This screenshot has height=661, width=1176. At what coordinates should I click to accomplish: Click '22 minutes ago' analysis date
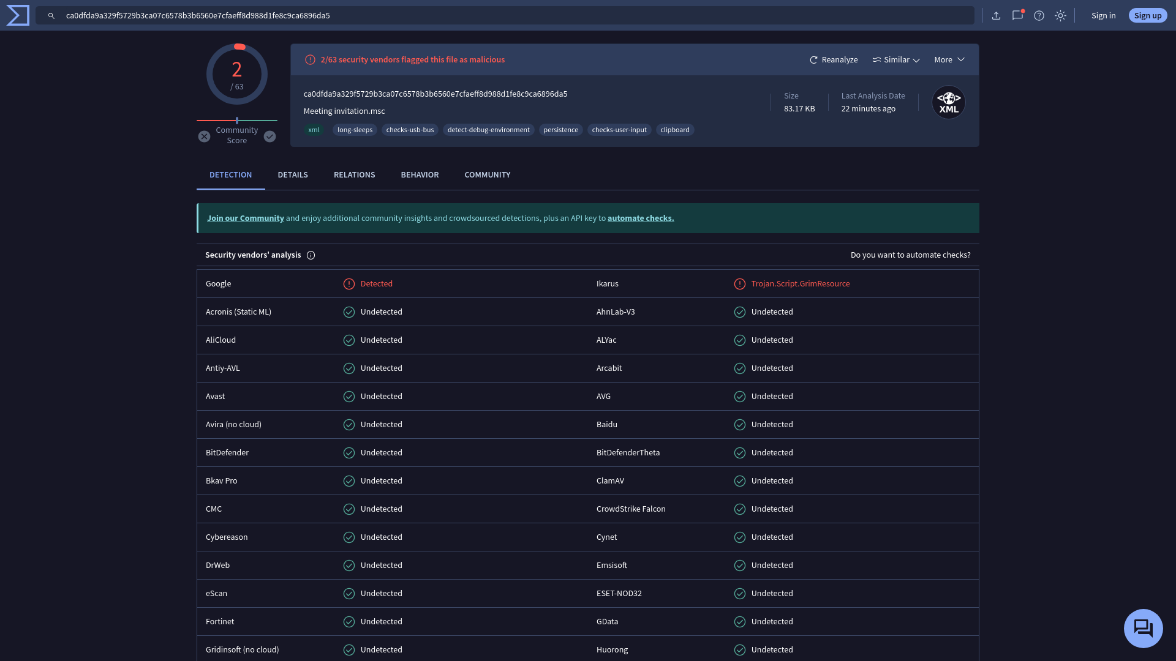(869, 109)
